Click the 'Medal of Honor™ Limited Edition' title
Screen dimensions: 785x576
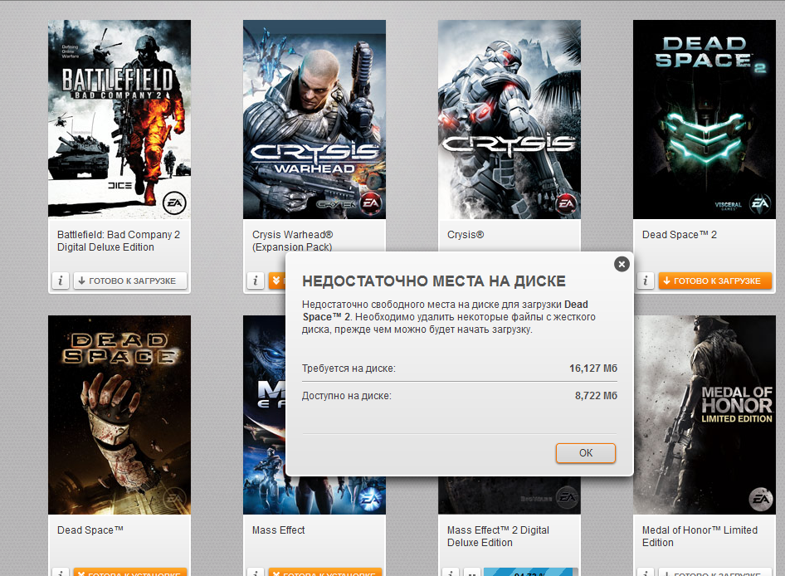700,536
